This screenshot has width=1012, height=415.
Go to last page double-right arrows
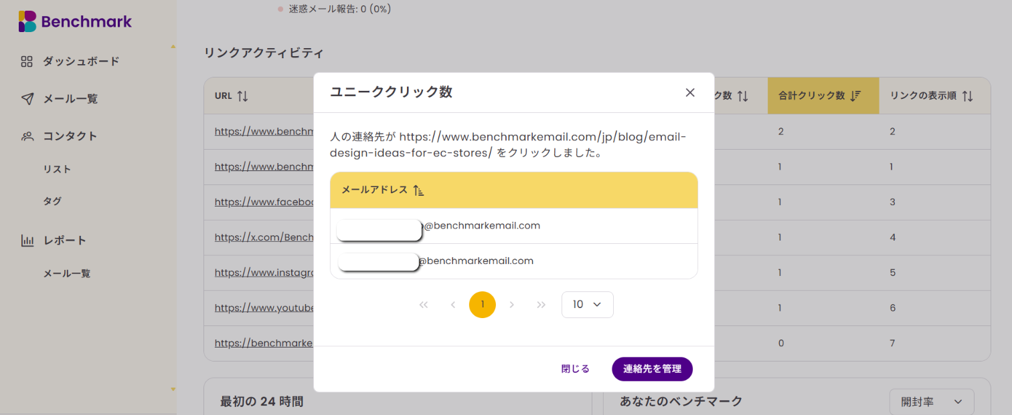click(x=541, y=305)
